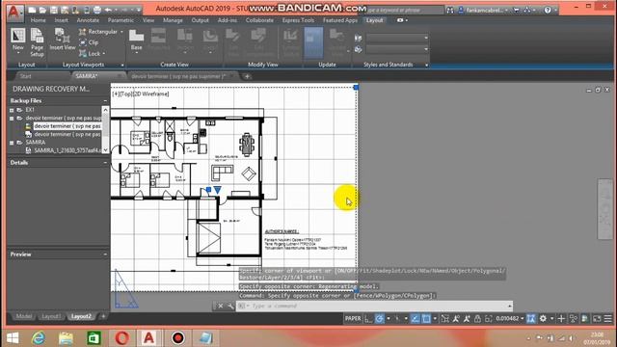Expand the Lock dropdown arrow
Image resolution: width=617 pixels, height=347 pixels.
[x=104, y=53]
